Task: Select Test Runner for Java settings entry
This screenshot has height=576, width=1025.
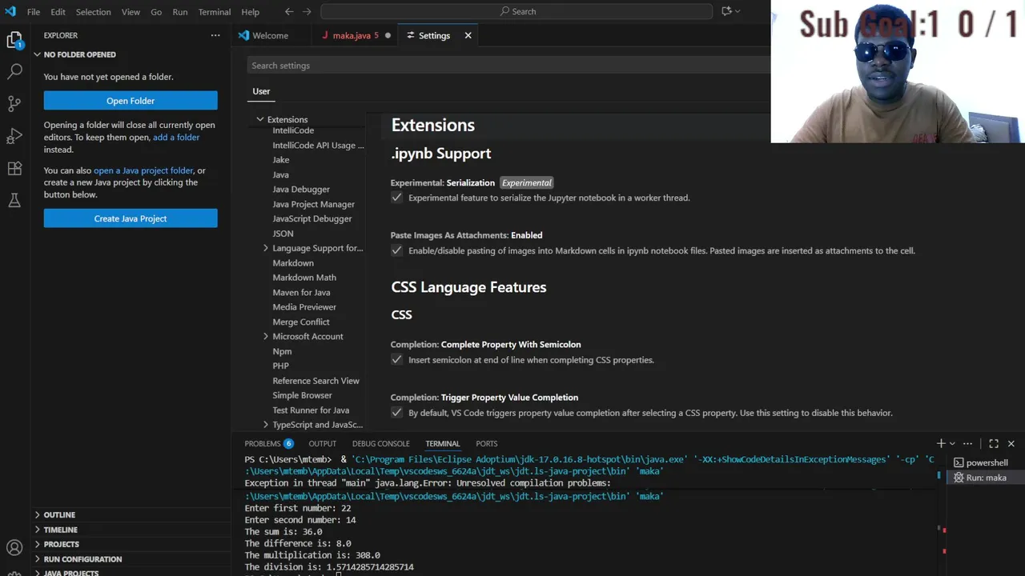Action: [x=311, y=410]
